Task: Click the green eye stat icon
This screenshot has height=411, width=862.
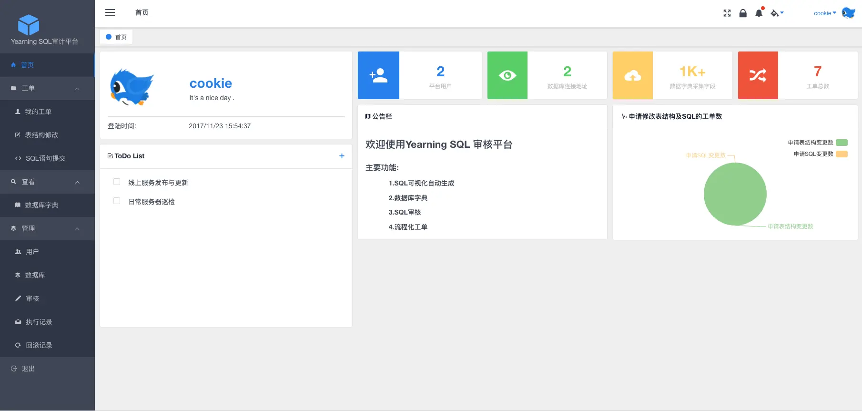Action: [x=507, y=75]
